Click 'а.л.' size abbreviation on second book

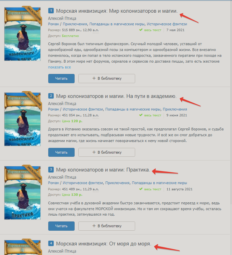click(95, 115)
